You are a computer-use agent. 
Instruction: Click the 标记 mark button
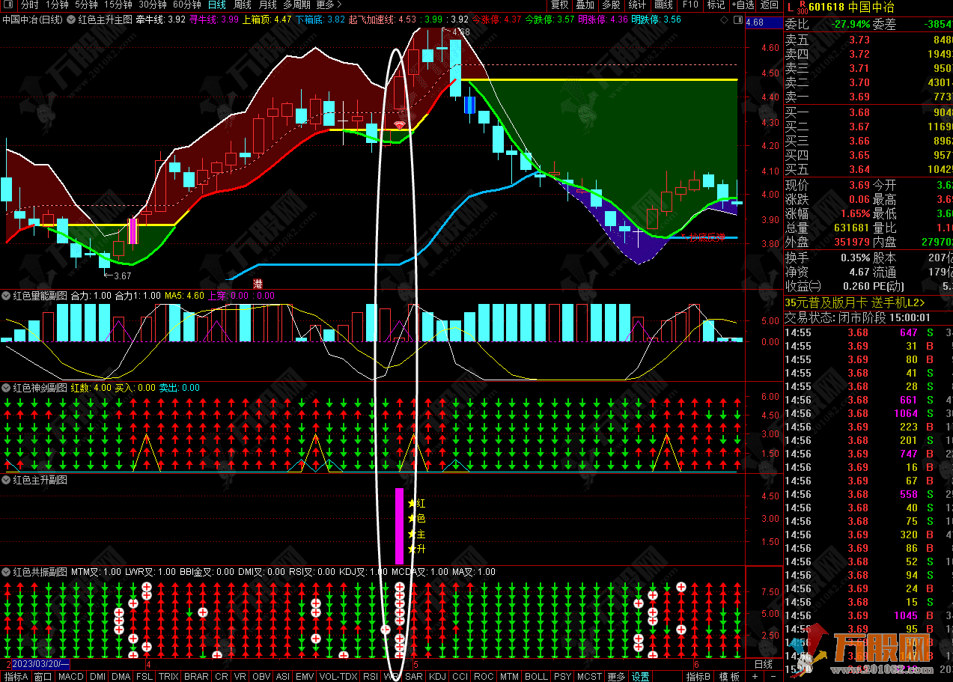(716, 4)
